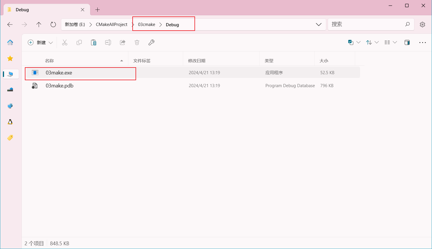This screenshot has width=432, height=249.
Task: Refresh the current folder view
Action: pos(53,25)
